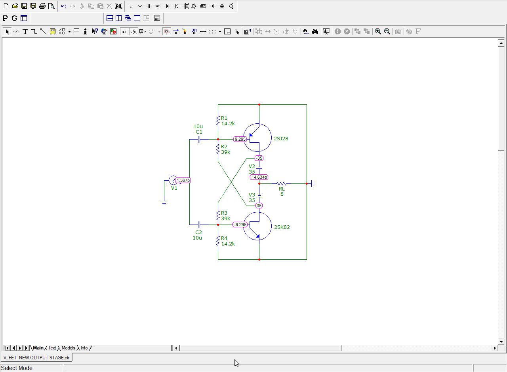Go to previous page tab arrow

click(13, 348)
